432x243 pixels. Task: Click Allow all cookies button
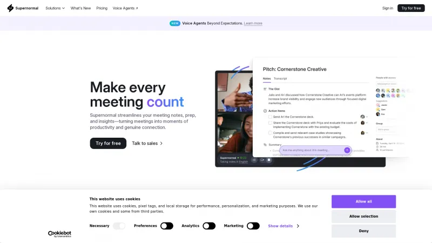pos(363,201)
